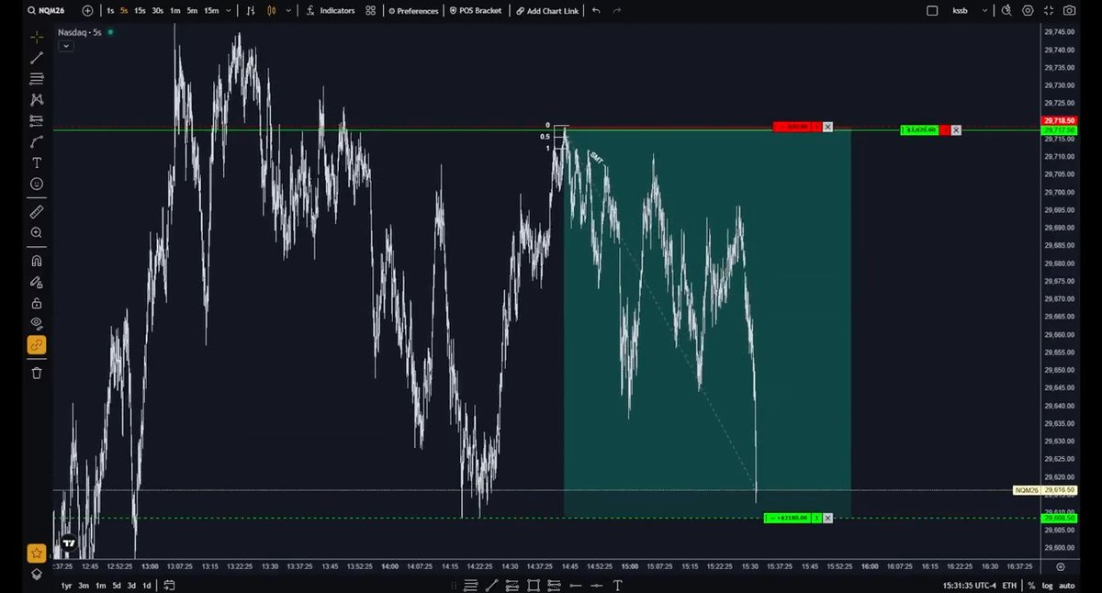Expand the chart style dropdown
1102x593 pixels.
[288, 11]
